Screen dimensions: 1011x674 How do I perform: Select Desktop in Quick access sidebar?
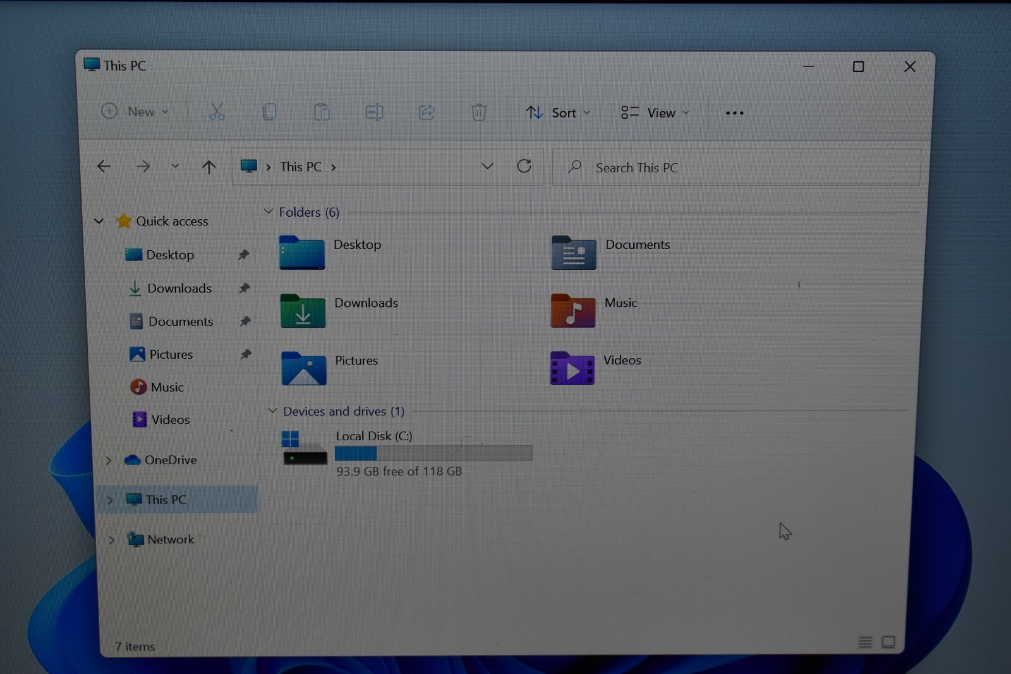pos(170,255)
